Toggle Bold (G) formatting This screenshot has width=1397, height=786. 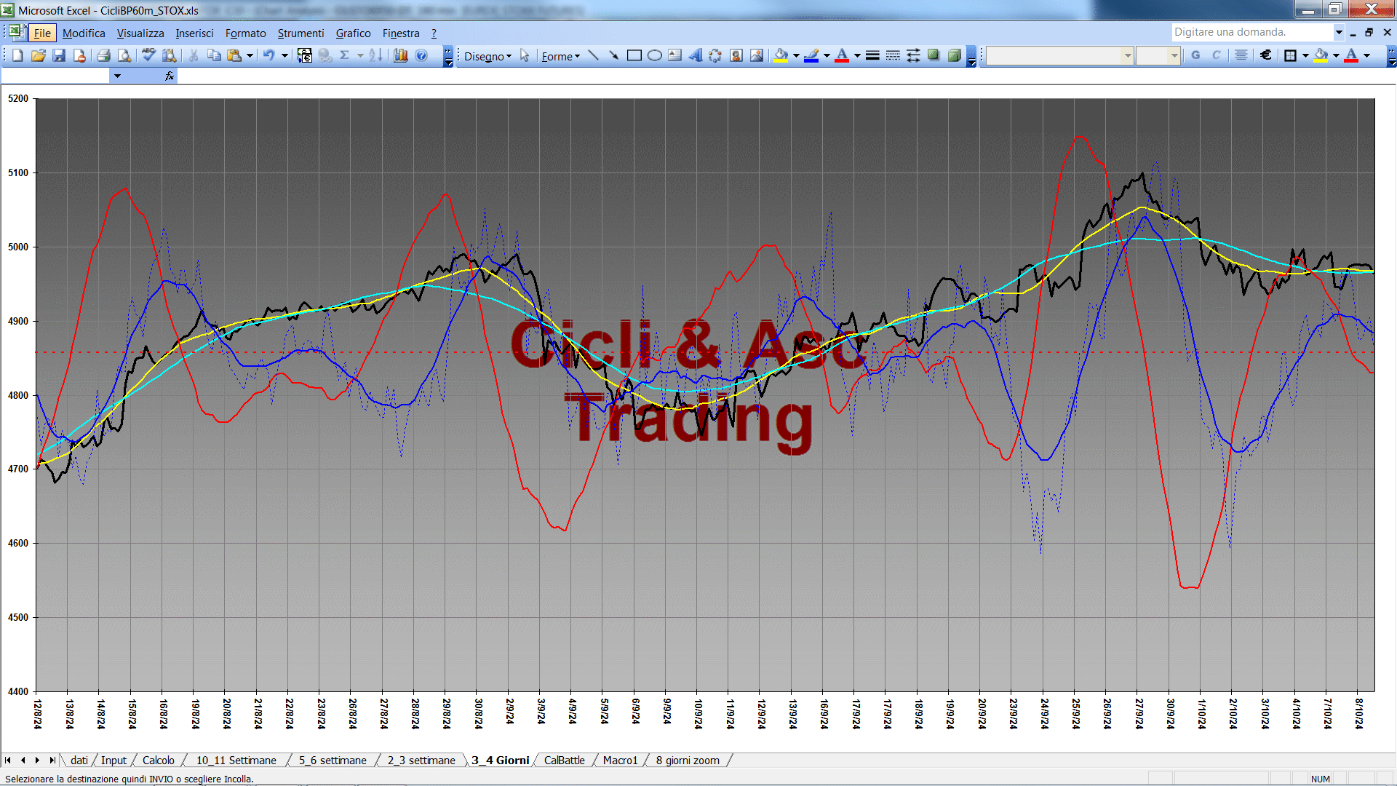pyautogui.click(x=1195, y=55)
